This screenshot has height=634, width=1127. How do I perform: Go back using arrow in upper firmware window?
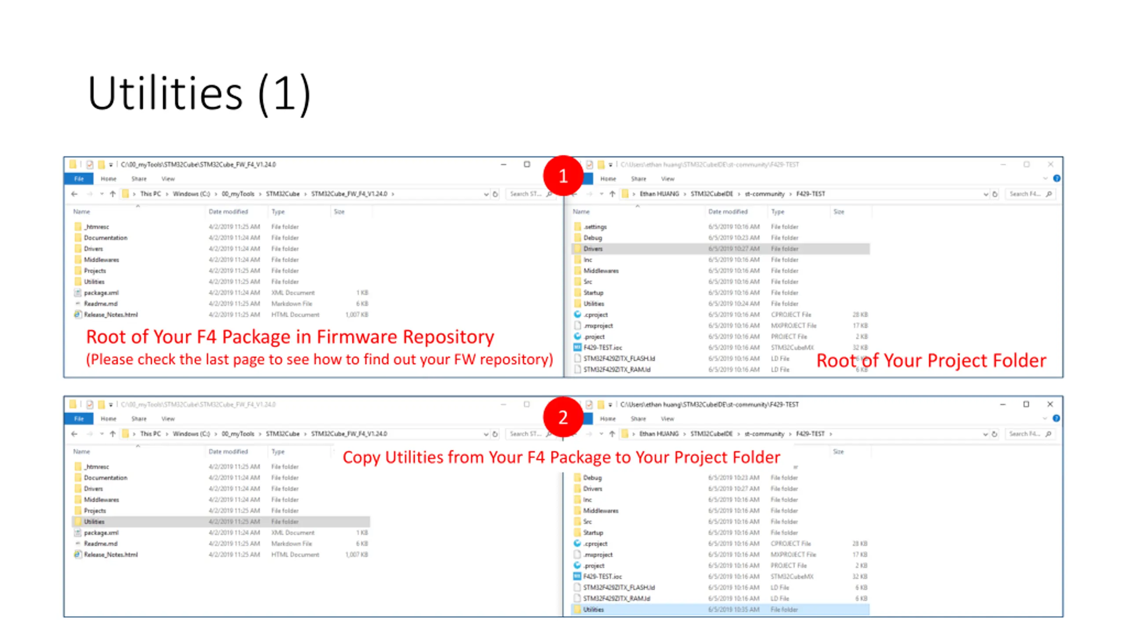tap(74, 194)
